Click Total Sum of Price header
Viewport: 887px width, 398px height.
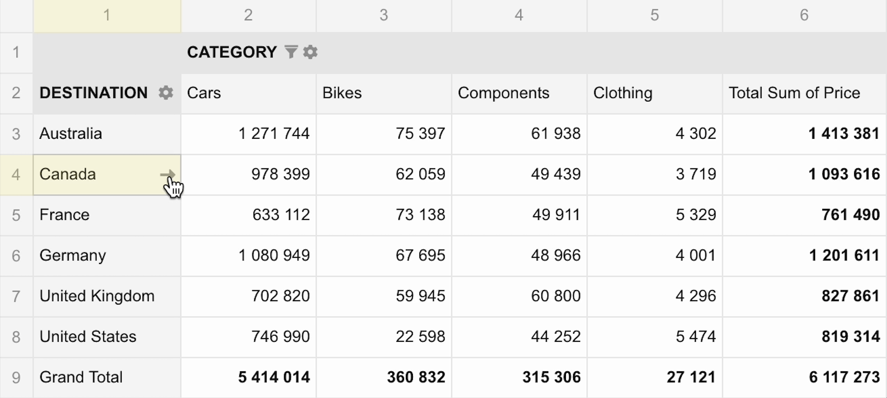794,93
